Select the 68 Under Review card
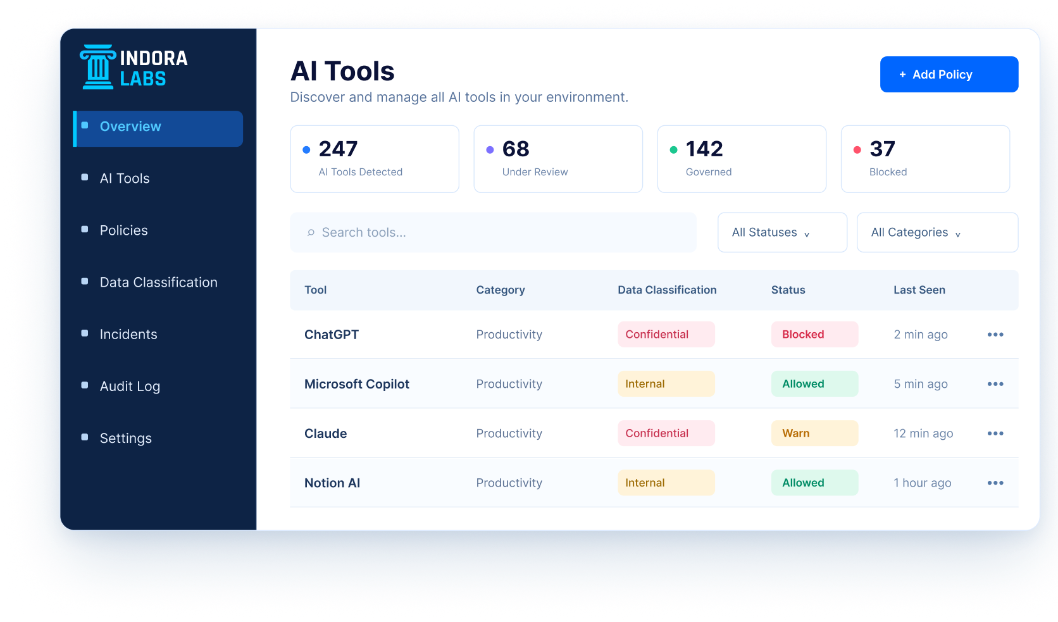Image resolution: width=1058 pixels, height=622 pixels. (x=558, y=159)
